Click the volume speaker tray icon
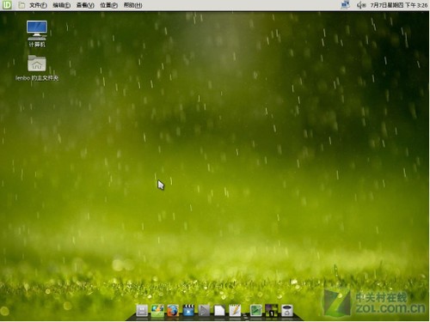Image resolution: width=430 pixels, height=322 pixels. tap(361, 5)
